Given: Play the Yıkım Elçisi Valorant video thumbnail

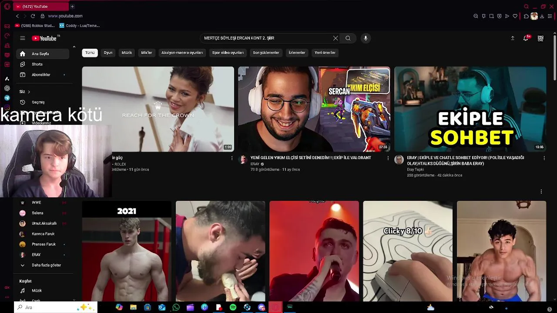Looking at the screenshot, I should (314, 109).
